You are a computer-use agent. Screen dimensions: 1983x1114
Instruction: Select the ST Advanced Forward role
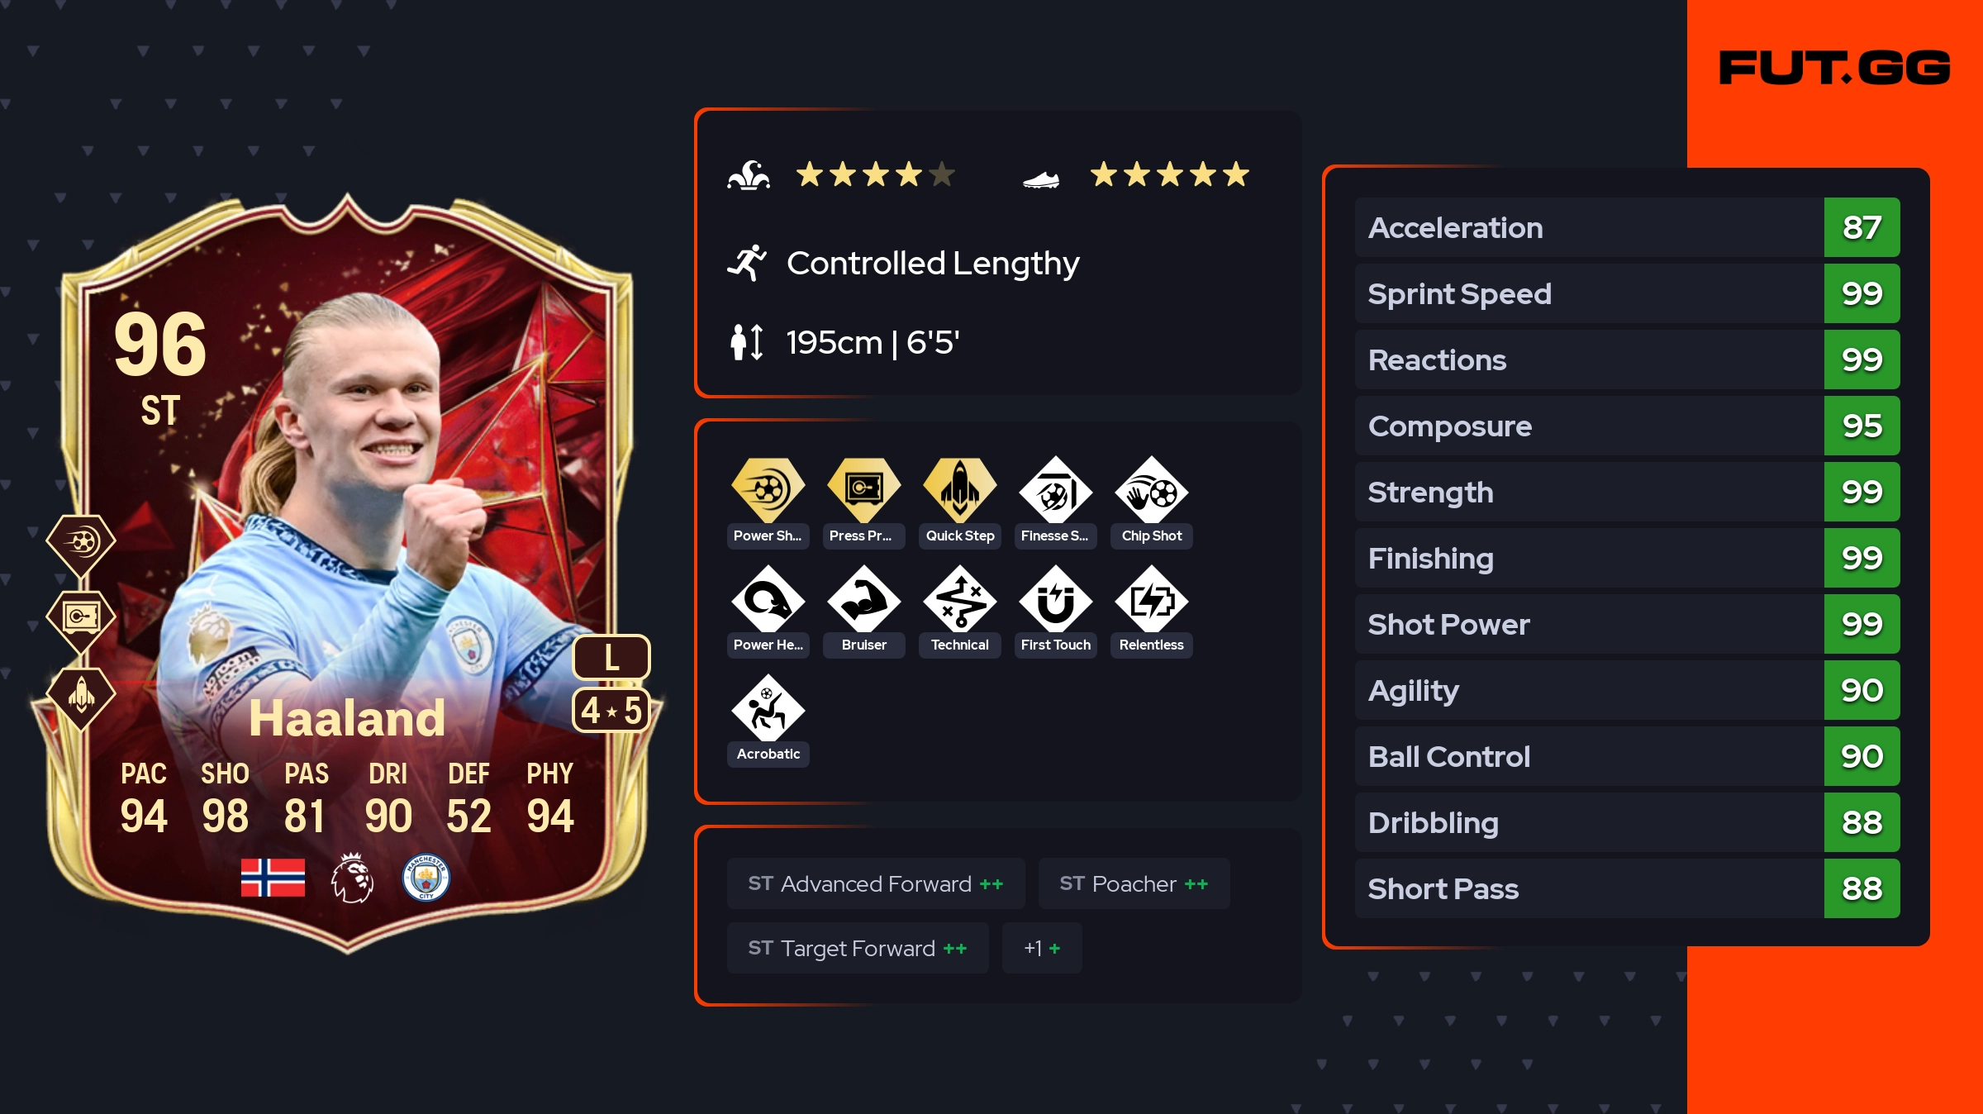click(876, 883)
